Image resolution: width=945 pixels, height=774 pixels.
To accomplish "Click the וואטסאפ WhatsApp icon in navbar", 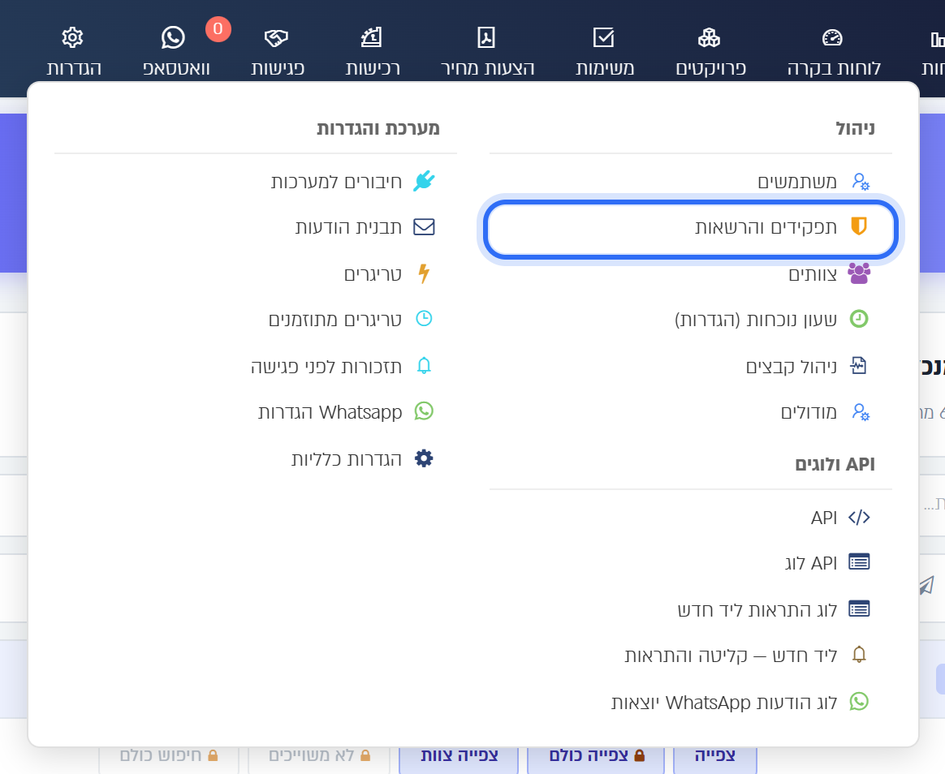I will coord(173,37).
